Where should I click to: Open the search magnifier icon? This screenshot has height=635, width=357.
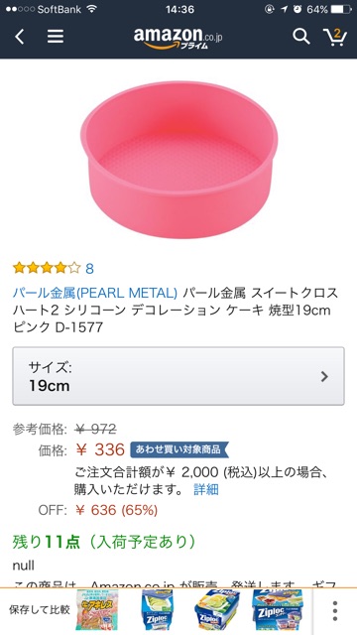point(301,37)
